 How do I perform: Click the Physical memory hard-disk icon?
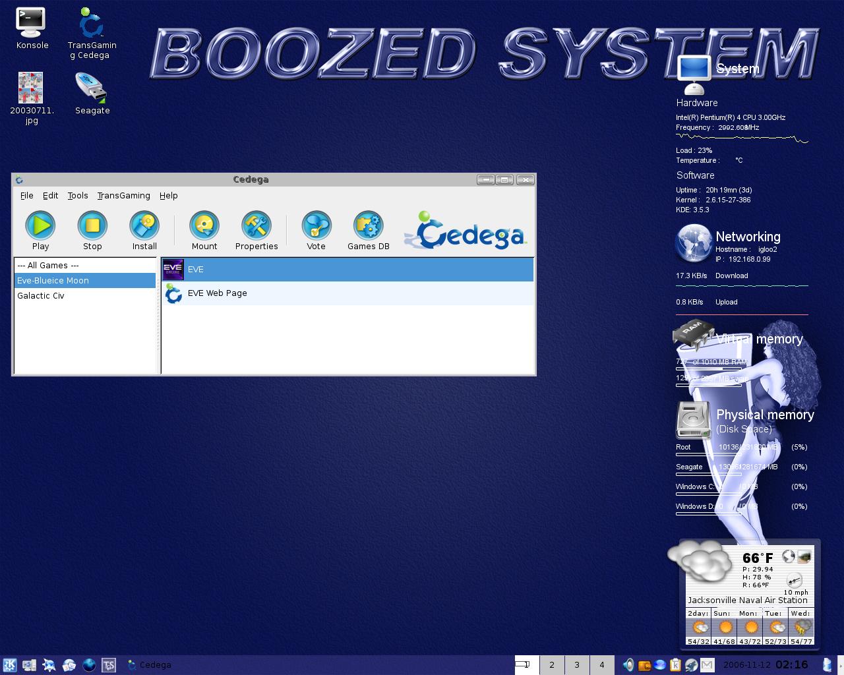click(x=693, y=419)
